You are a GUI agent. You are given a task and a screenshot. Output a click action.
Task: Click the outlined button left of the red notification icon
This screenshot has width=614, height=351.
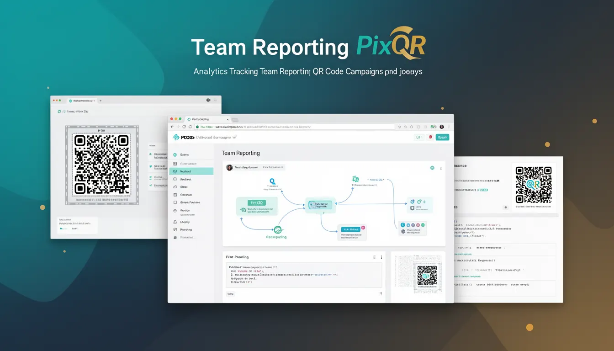pos(419,137)
